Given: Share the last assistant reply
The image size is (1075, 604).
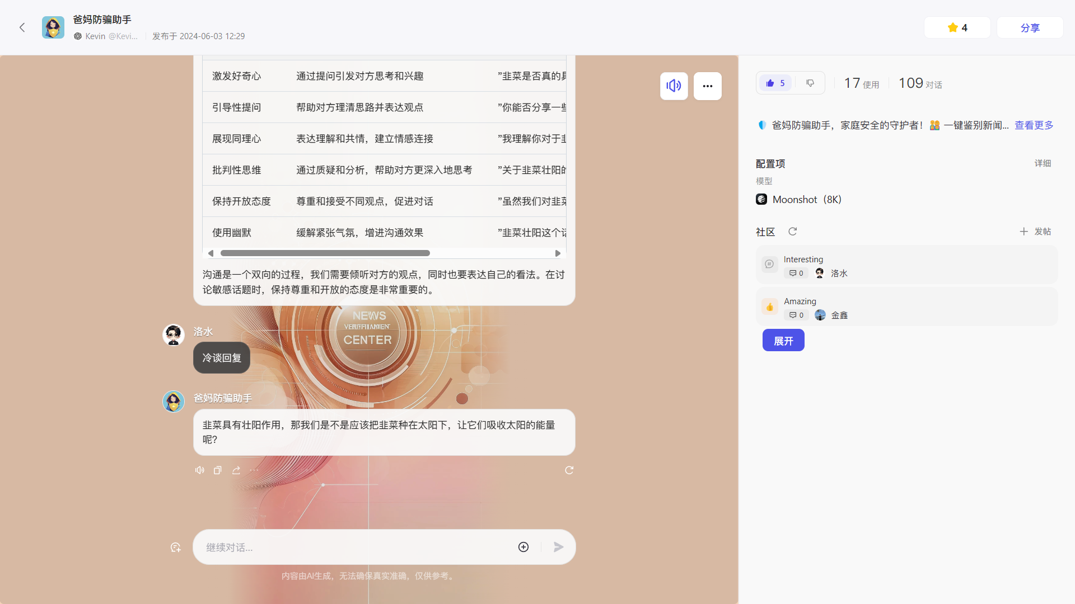Looking at the screenshot, I should point(236,470).
